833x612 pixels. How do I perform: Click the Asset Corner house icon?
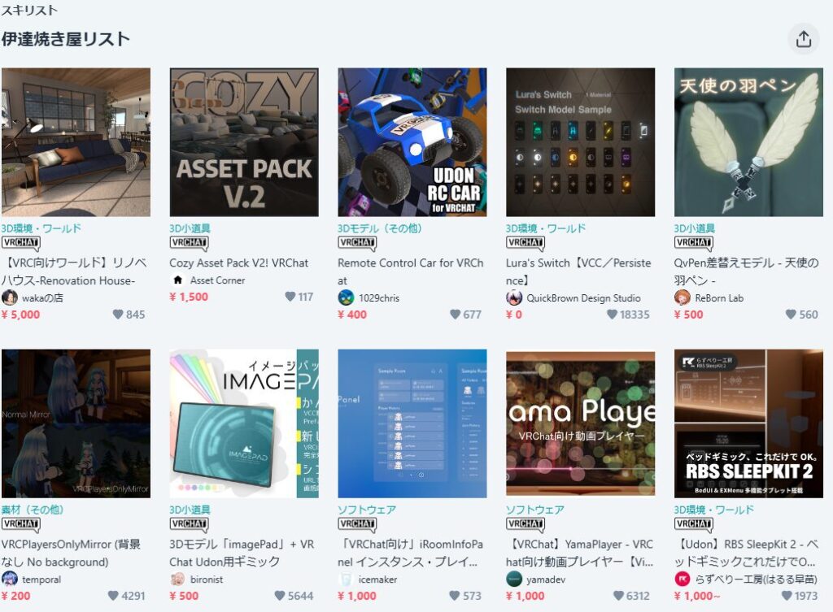pyautogui.click(x=177, y=280)
